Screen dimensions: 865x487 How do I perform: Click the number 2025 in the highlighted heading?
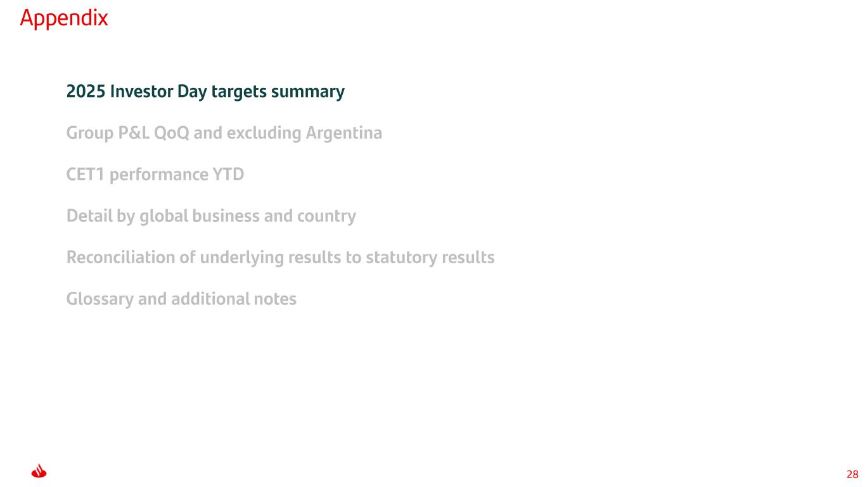pyautogui.click(x=86, y=92)
